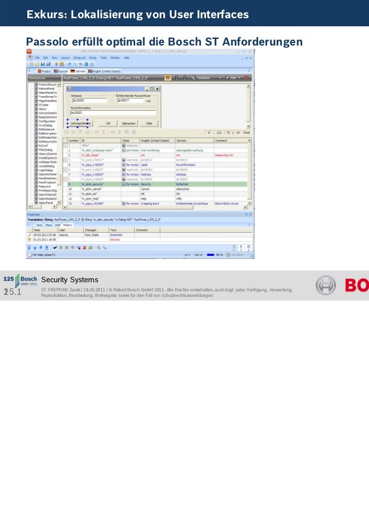The height and width of the screenshot is (521, 369).
Task: Click the State column header
Action: [x=130, y=141]
